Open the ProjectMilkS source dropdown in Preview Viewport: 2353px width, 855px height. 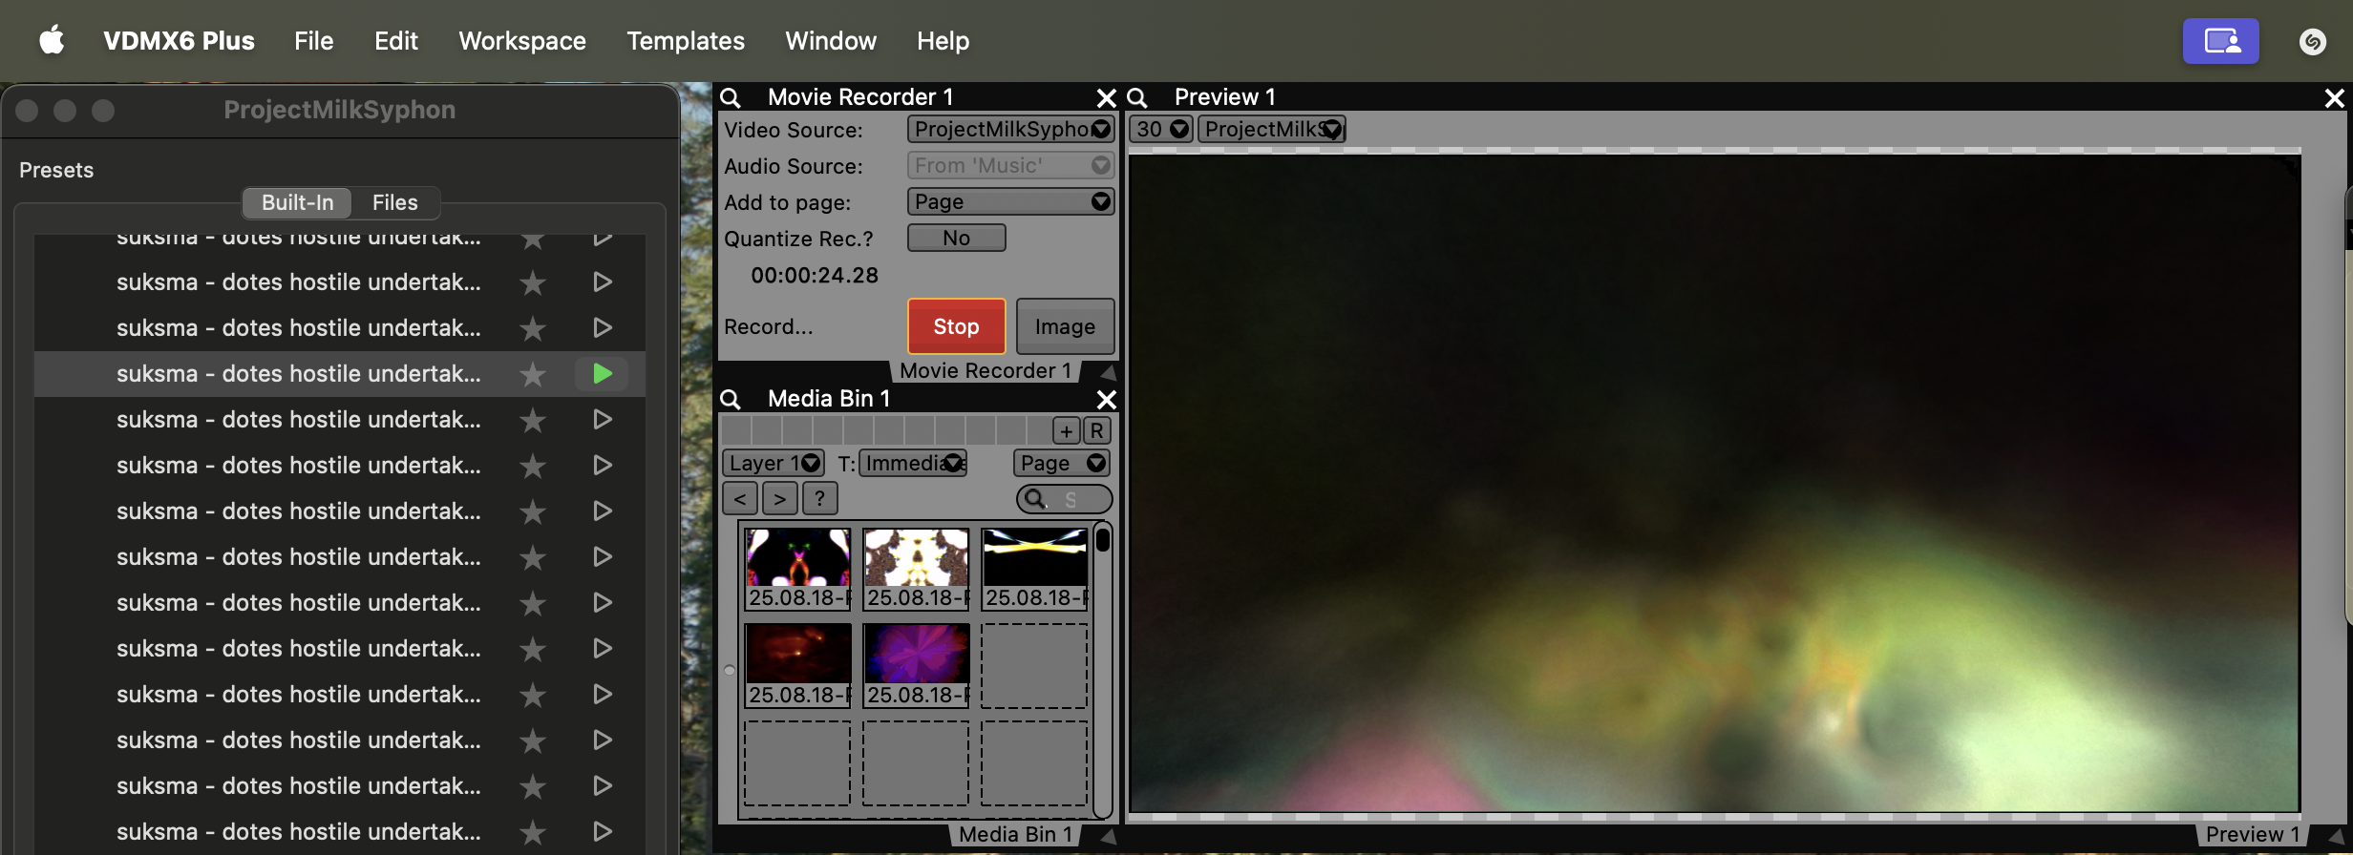1272,129
